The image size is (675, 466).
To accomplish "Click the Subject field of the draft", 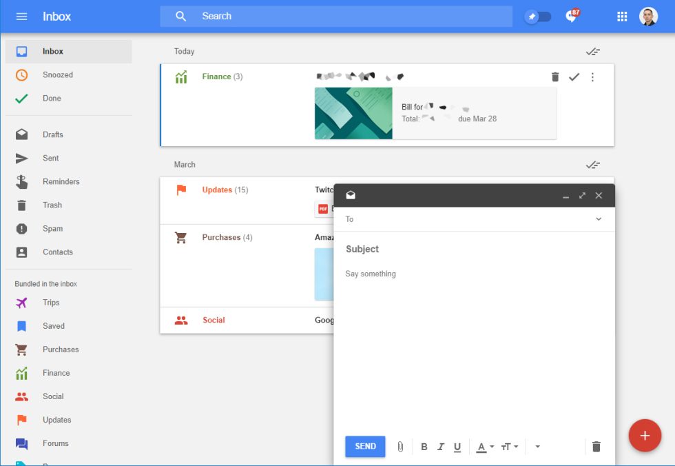I will pos(413,249).
